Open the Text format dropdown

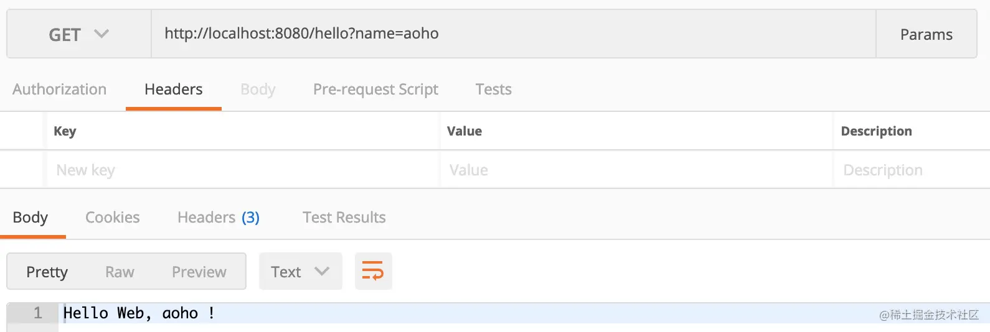coord(300,272)
